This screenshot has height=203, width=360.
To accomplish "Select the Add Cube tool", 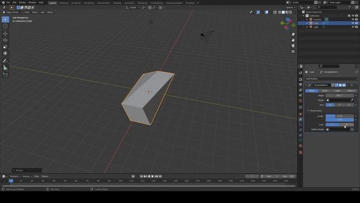I will click(x=5, y=75).
